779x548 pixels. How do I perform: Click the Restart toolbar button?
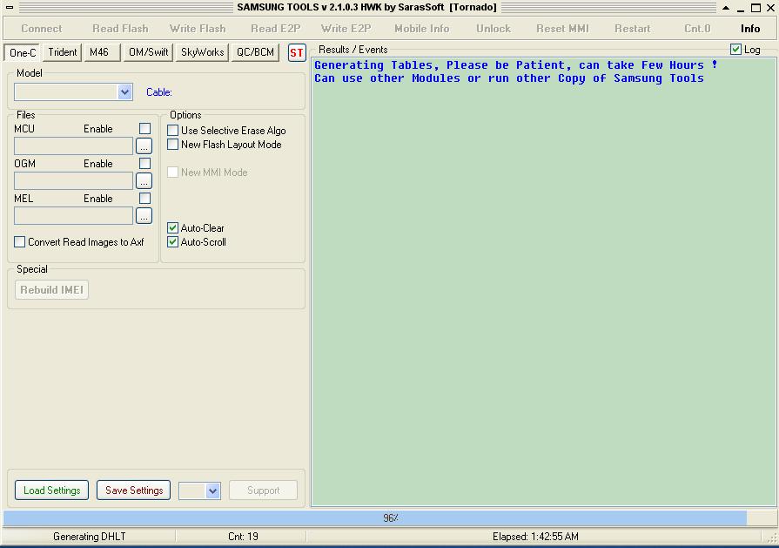(633, 29)
